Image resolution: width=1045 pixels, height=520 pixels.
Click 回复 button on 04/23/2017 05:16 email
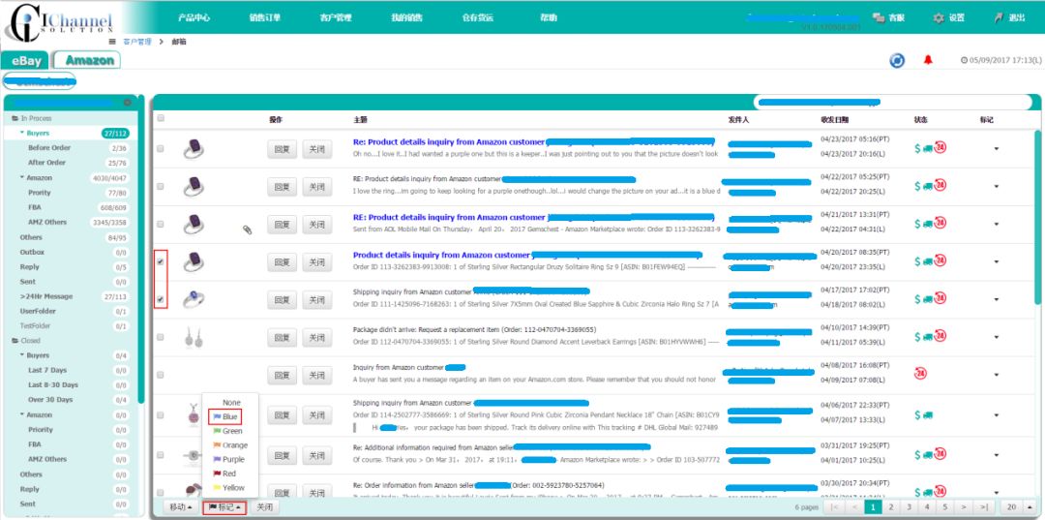(282, 149)
